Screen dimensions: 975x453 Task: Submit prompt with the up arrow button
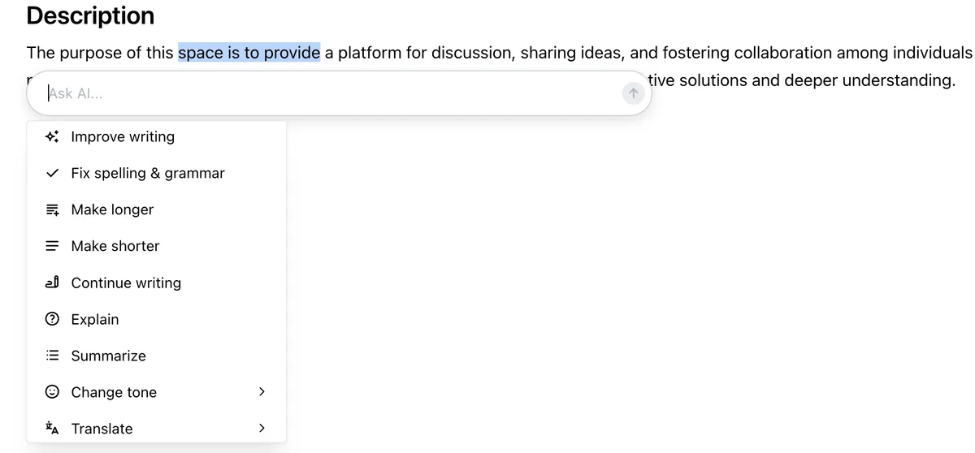(x=633, y=94)
